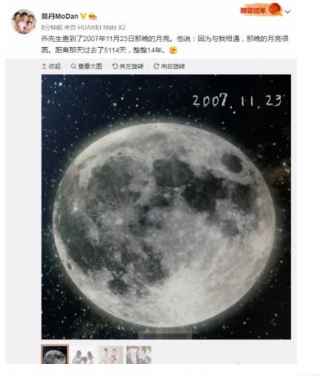The width and height of the screenshot is (323, 376).
Task: Select the fourth photo thumbnail
Action: [x=139, y=354]
